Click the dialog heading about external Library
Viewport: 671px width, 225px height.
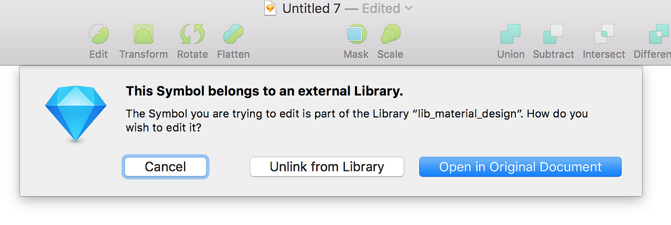264,91
